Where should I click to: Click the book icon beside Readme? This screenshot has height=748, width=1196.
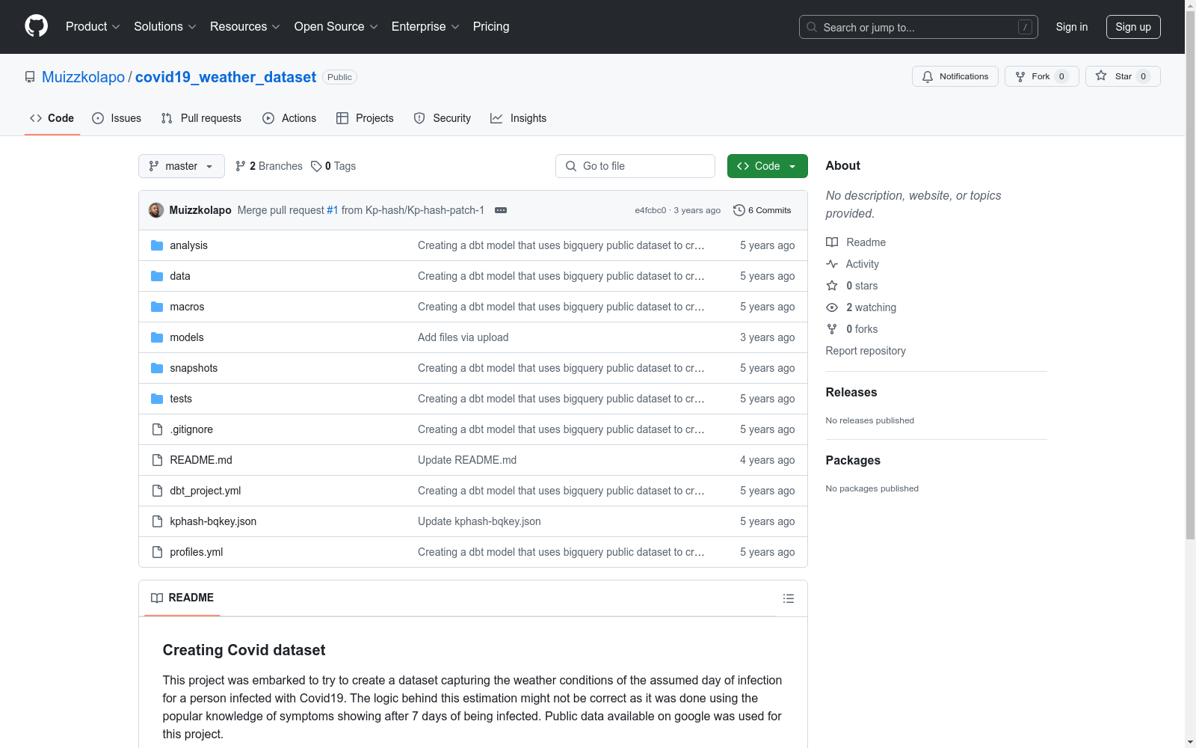(x=832, y=242)
